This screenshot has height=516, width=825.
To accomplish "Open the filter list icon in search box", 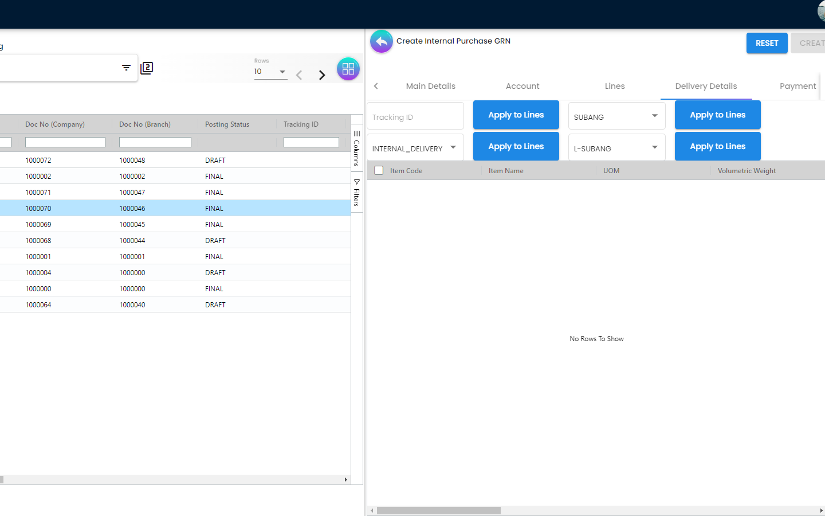I will coord(126,68).
